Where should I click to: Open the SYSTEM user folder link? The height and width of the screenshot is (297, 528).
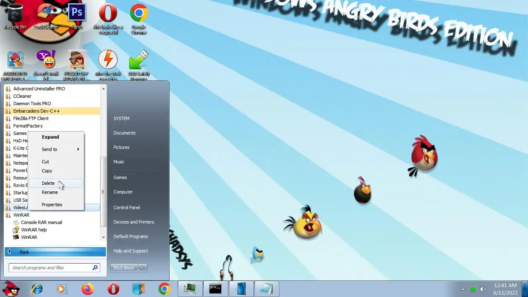point(121,118)
